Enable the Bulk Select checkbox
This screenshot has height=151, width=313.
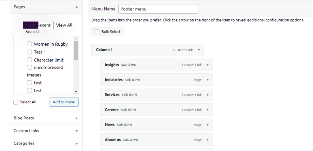pyautogui.click(x=97, y=32)
